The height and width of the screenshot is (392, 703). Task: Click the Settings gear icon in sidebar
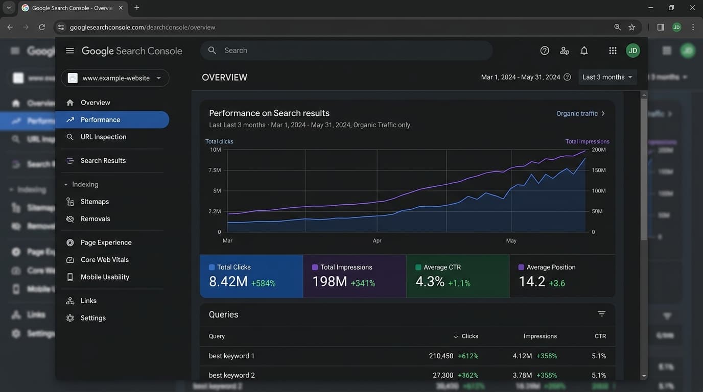pos(70,318)
